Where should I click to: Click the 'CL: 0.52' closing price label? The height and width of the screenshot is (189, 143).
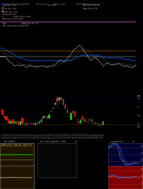click(x=52, y=5)
